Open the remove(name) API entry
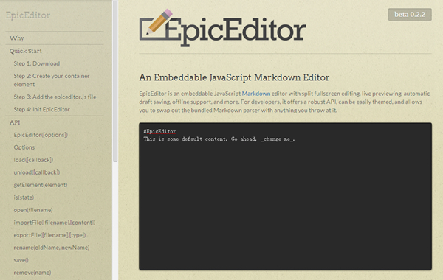The width and height of the screenshot is (443, 280). point(32,273)
